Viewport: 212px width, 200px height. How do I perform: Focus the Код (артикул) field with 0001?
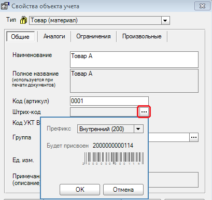(x=109, y=101)
